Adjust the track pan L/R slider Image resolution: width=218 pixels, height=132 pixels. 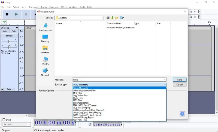point(9,47)
